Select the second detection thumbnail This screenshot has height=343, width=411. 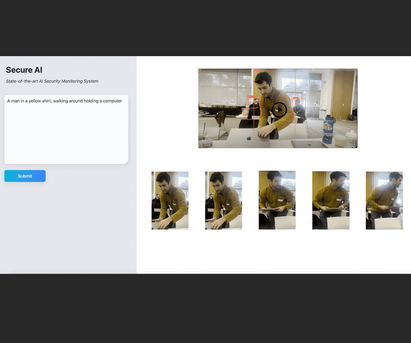click(224, 201)
